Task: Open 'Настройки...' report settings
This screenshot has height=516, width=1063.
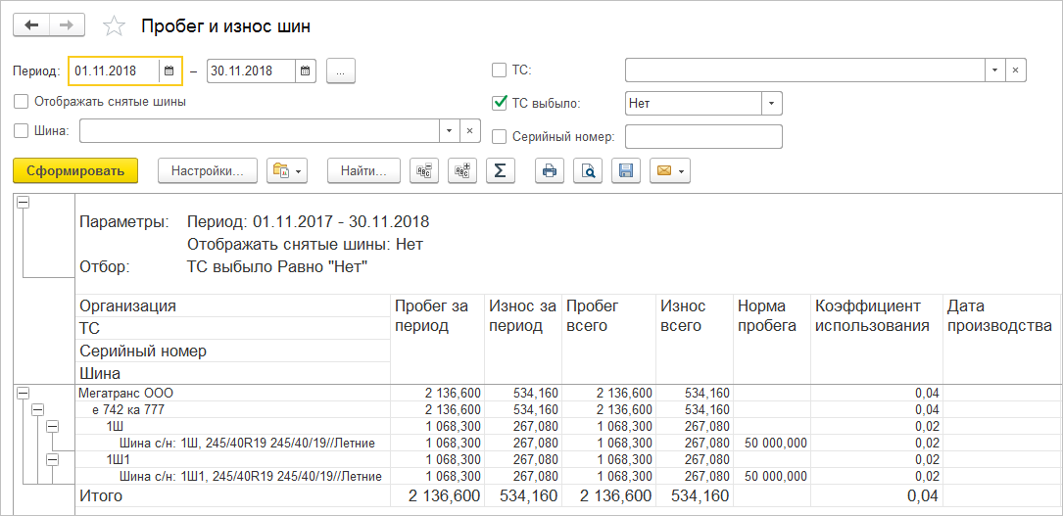Action: 207,170
